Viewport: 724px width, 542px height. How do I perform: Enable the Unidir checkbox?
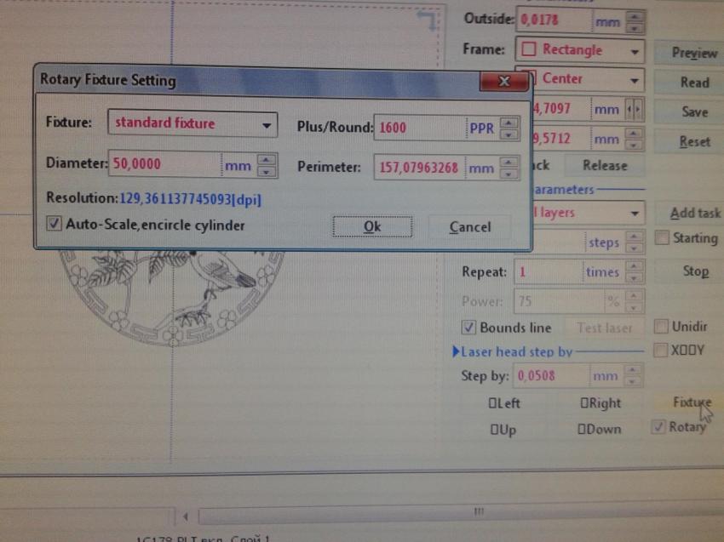660,327
